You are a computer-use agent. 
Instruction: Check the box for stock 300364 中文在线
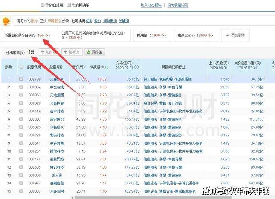(21, 87)
